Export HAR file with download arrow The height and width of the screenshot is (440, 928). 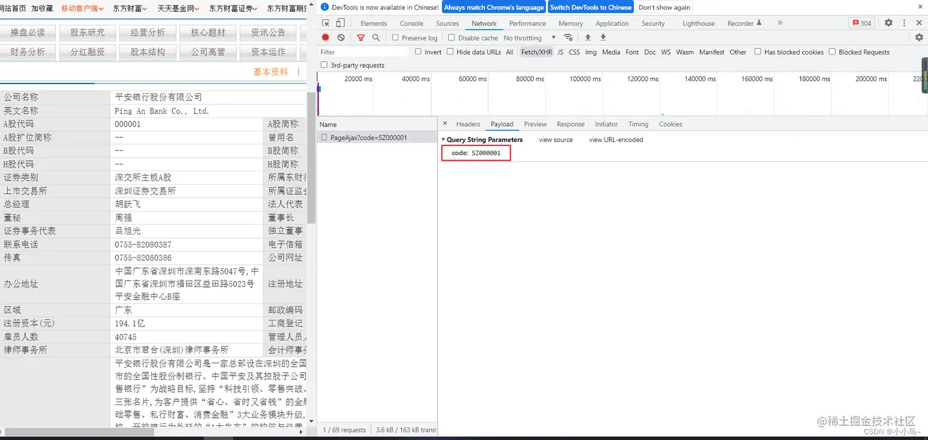point(603,37)
